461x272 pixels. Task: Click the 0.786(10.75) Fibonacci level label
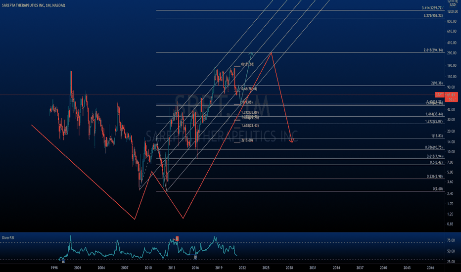434,147
